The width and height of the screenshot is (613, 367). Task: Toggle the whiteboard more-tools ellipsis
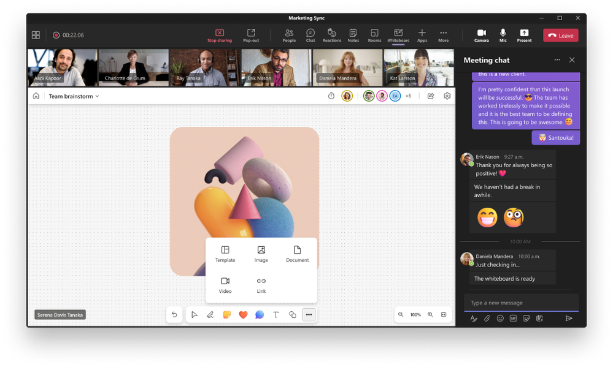pyautogui.click(x=309, y=315)
